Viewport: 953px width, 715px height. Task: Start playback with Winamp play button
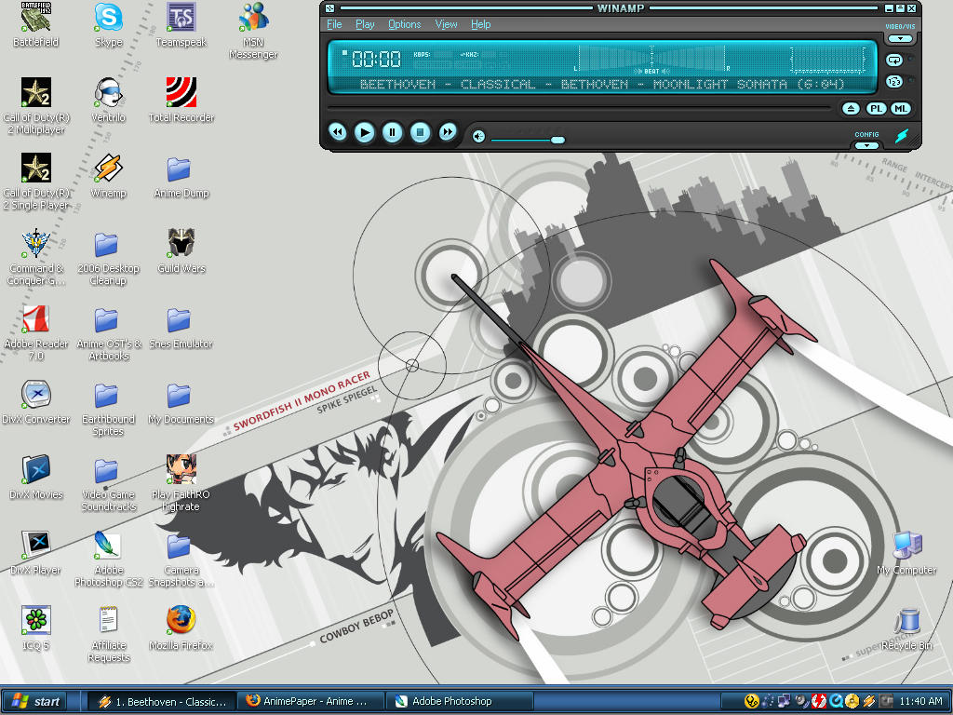[364, 132]
